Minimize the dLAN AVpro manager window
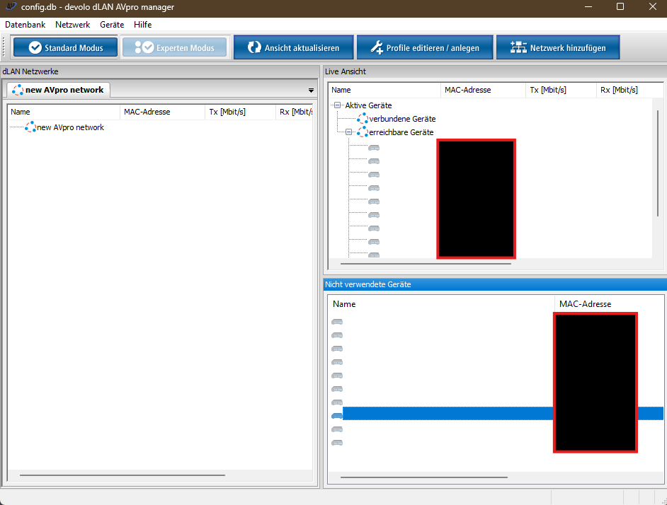The width and height of the screenshot is (667, 505). click(588, 7)
